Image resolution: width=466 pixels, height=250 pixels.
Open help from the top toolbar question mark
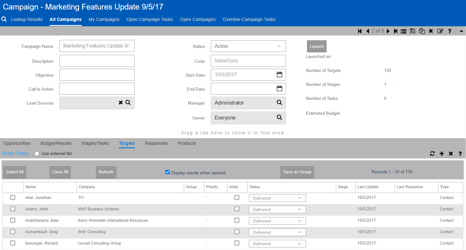click(449, 31)
